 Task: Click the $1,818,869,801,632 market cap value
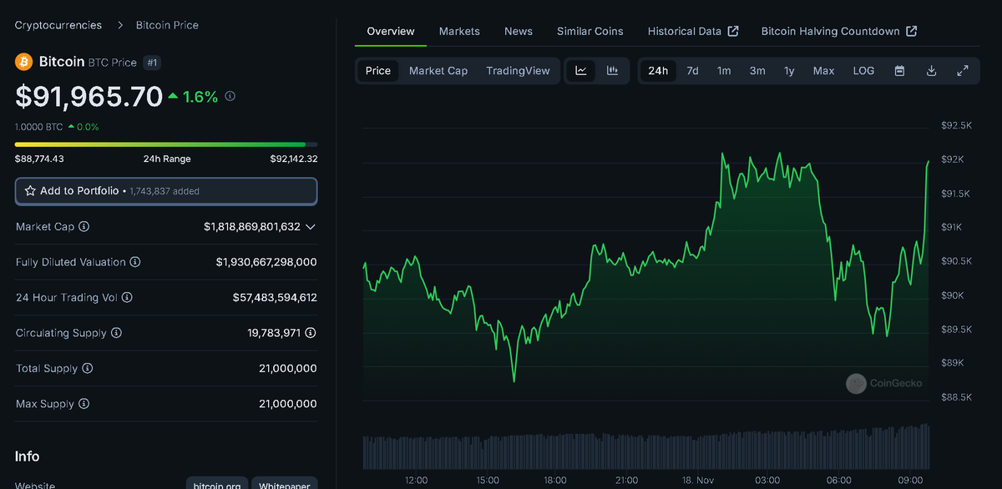point(252,227)
